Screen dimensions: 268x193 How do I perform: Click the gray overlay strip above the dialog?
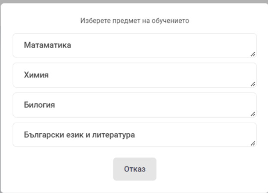134,1
